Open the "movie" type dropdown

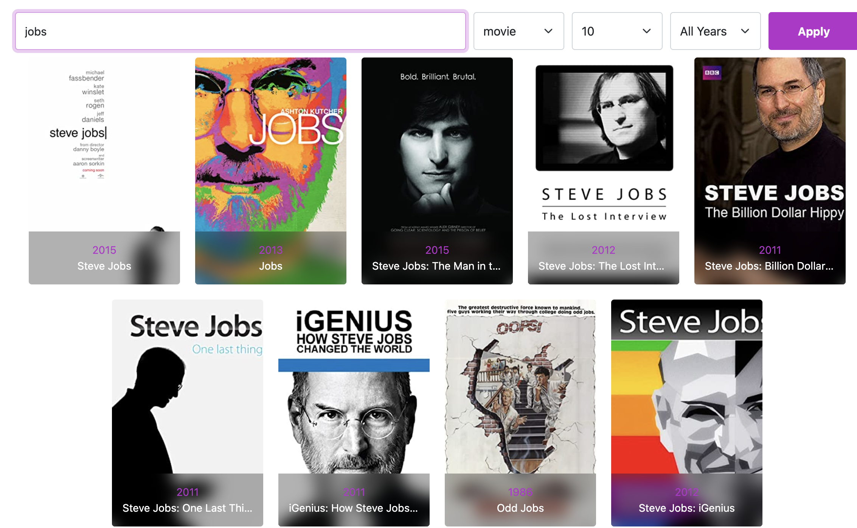tap(519, 31)
